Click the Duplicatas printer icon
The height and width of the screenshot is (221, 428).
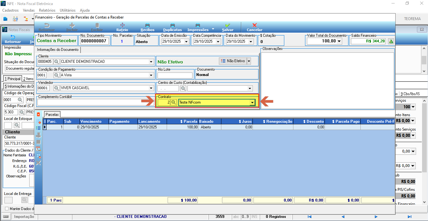tap(172, 25)
